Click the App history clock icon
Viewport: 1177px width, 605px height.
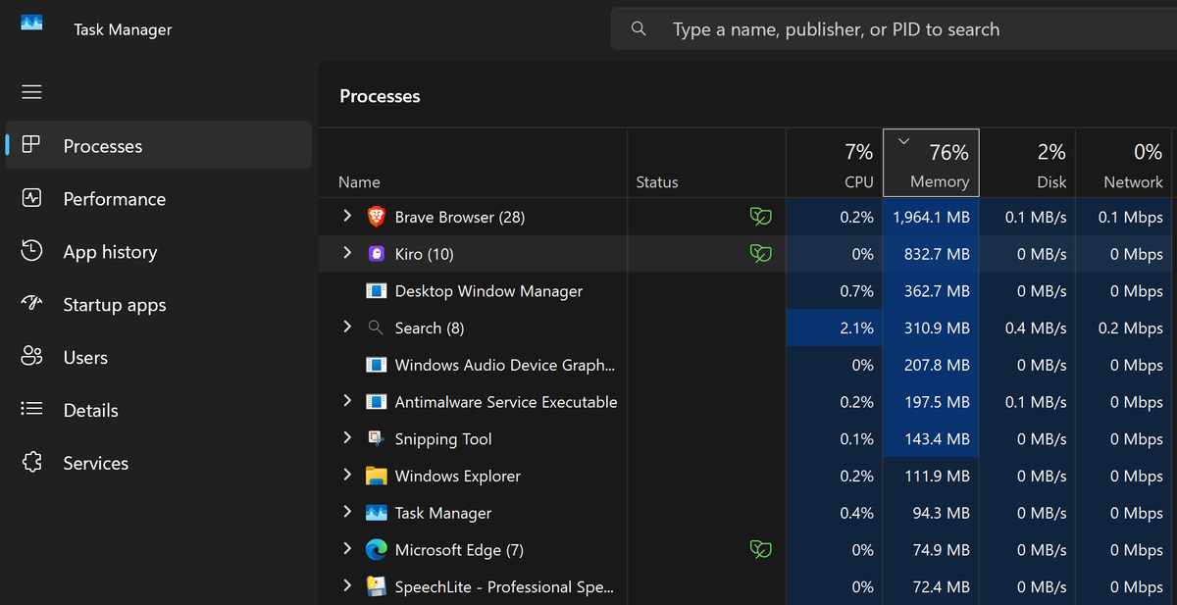31,251
